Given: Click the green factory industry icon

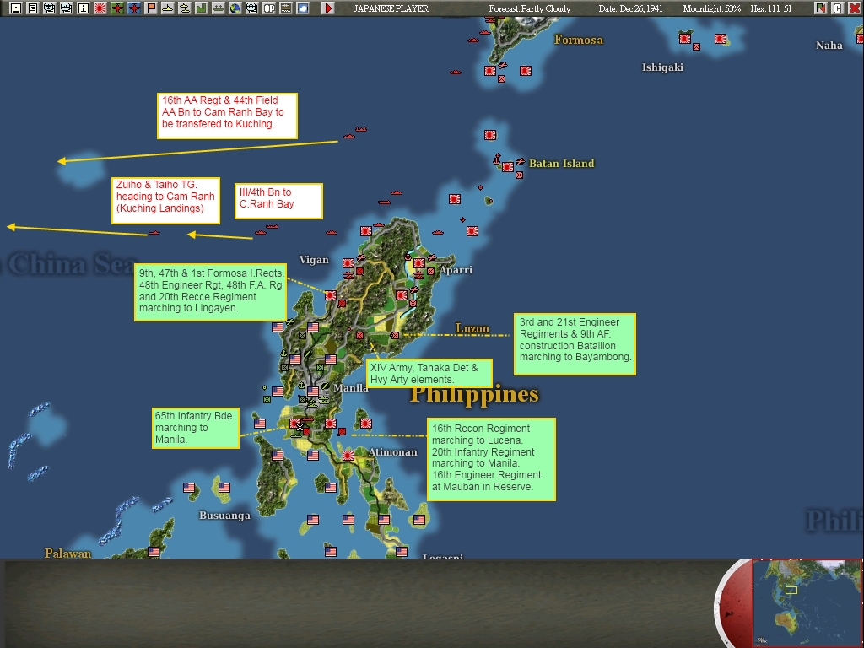Looking at the screenshot, I should [x=202, y=8].
